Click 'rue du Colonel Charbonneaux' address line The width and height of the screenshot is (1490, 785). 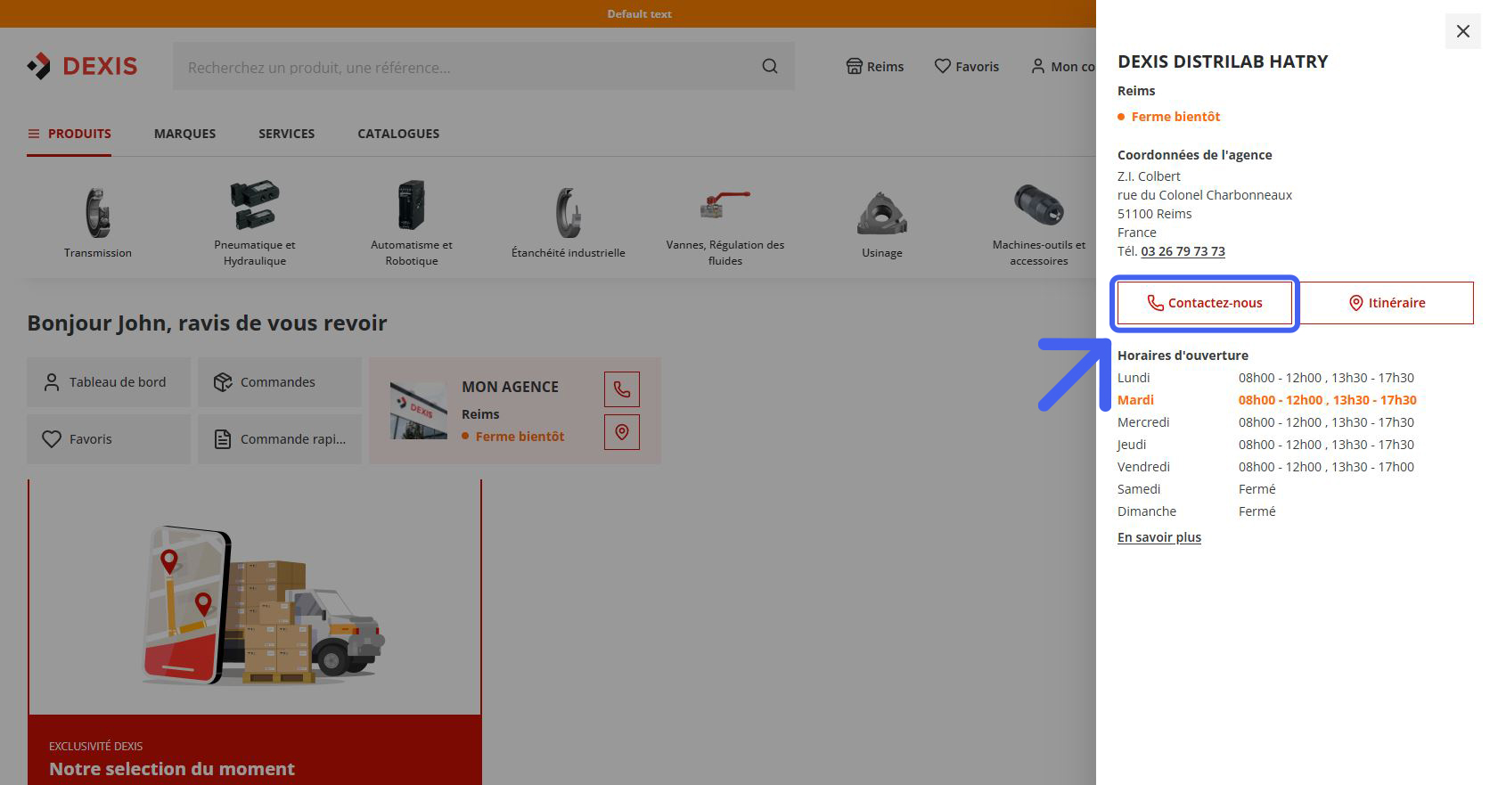click(1205, 195)
